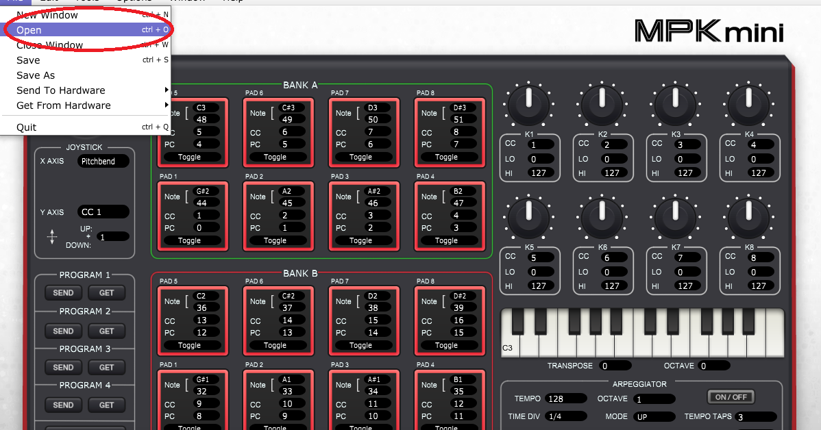Screen dimensions: 821x430
Task: Turn the K5 knob
Action: pyautogui.click(x=528, y=217)
